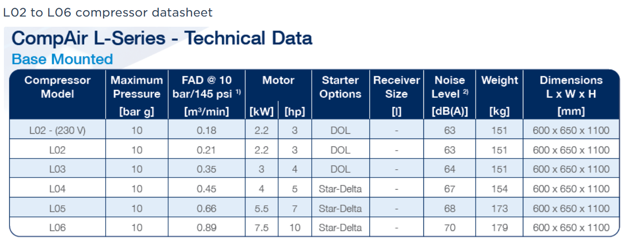Click the 'Noise Level' column header

point(449,87)
